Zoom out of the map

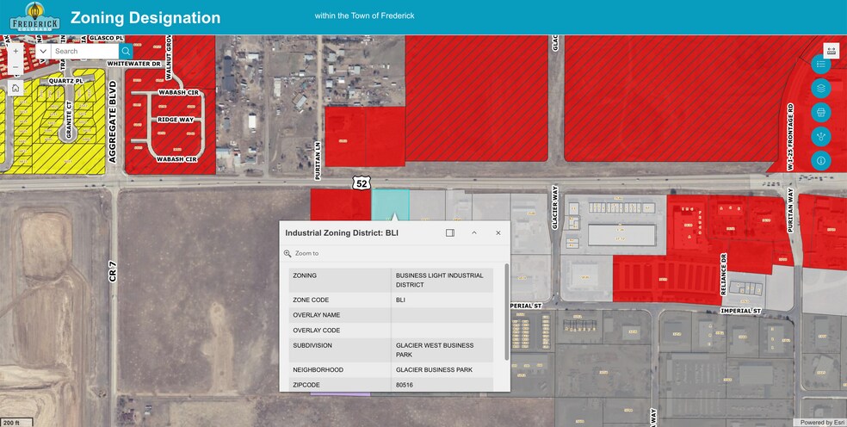click(x=15, y=66)
